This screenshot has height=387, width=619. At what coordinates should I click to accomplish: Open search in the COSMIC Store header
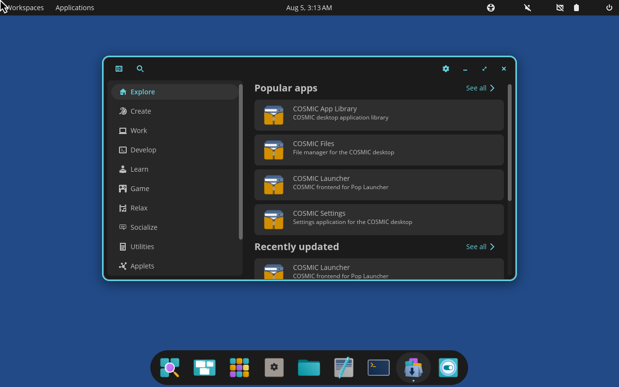pos(140,69)
